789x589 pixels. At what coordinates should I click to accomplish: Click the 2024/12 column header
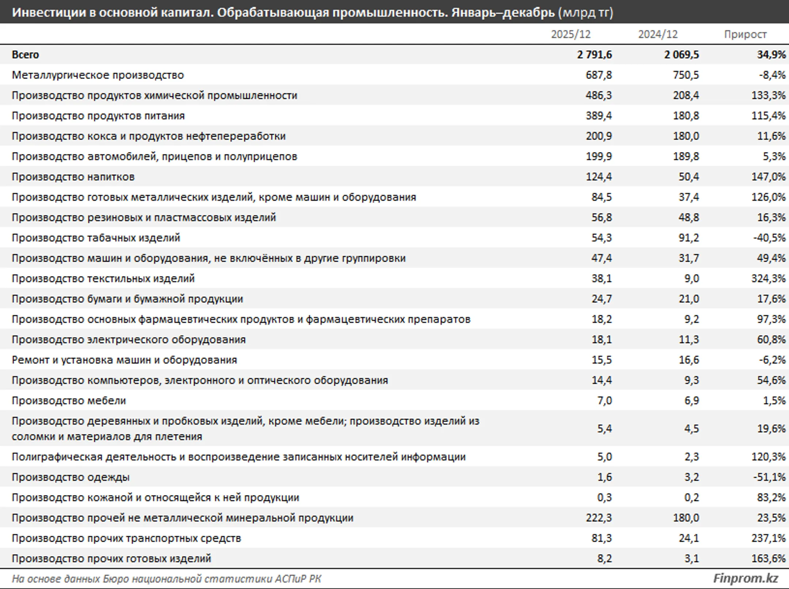658,34
